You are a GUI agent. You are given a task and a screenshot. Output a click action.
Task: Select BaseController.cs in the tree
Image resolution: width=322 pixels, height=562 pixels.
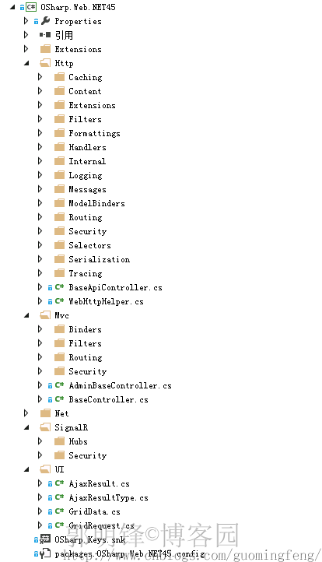(x=109, y=399)
